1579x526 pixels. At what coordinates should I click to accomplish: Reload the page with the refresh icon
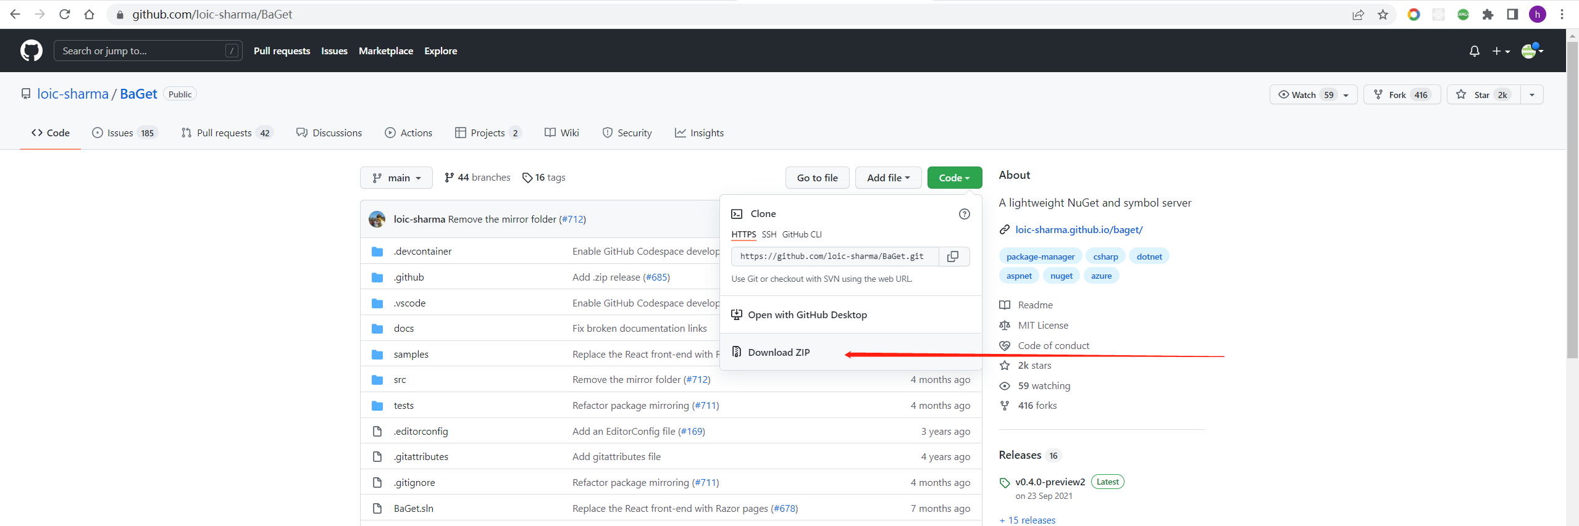pos(64,14)
